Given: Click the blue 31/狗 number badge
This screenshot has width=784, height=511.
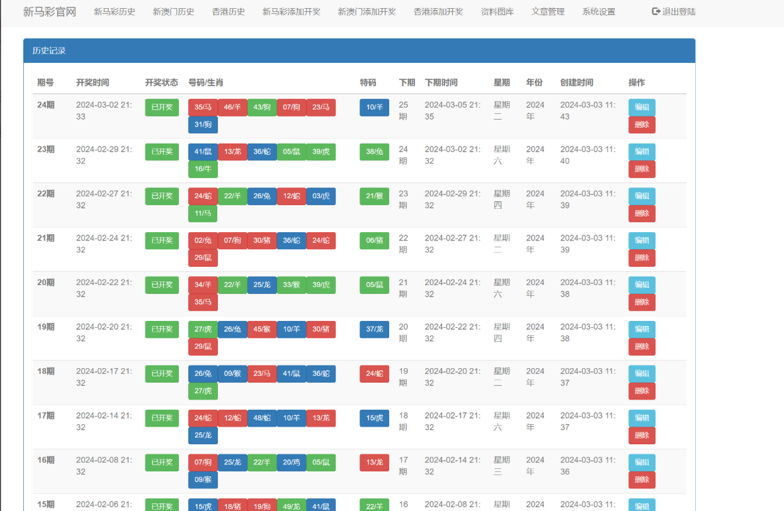Looking at the screenshot, I should pos(203,125).
